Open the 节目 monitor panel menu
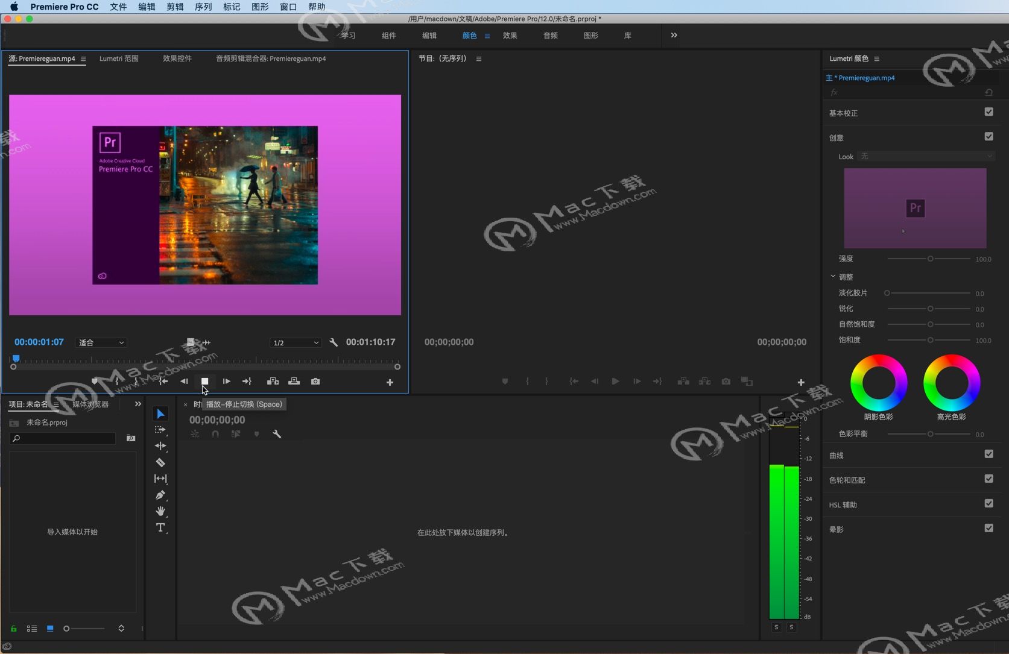 (x=479, y=59)
